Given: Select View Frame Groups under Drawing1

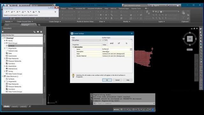Looking at the screenshot, I should point(15,74).
